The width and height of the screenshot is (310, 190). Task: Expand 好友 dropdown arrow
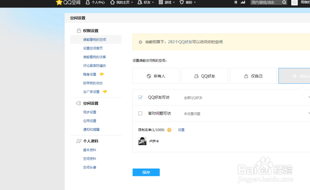pyautogui.click(x=153, y=2)
